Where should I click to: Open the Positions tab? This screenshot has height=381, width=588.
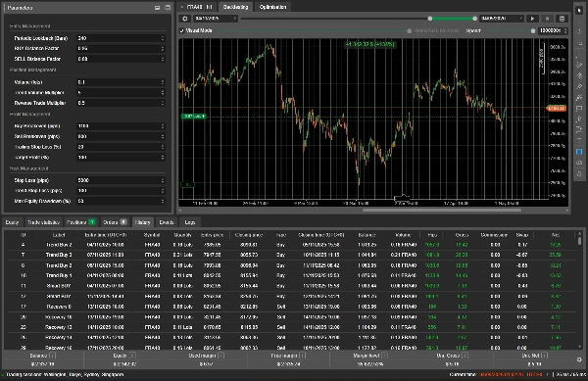pyautogui.click(x=80, y=222)
